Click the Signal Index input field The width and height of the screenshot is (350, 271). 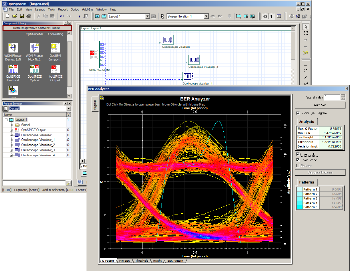pos(332,97)
